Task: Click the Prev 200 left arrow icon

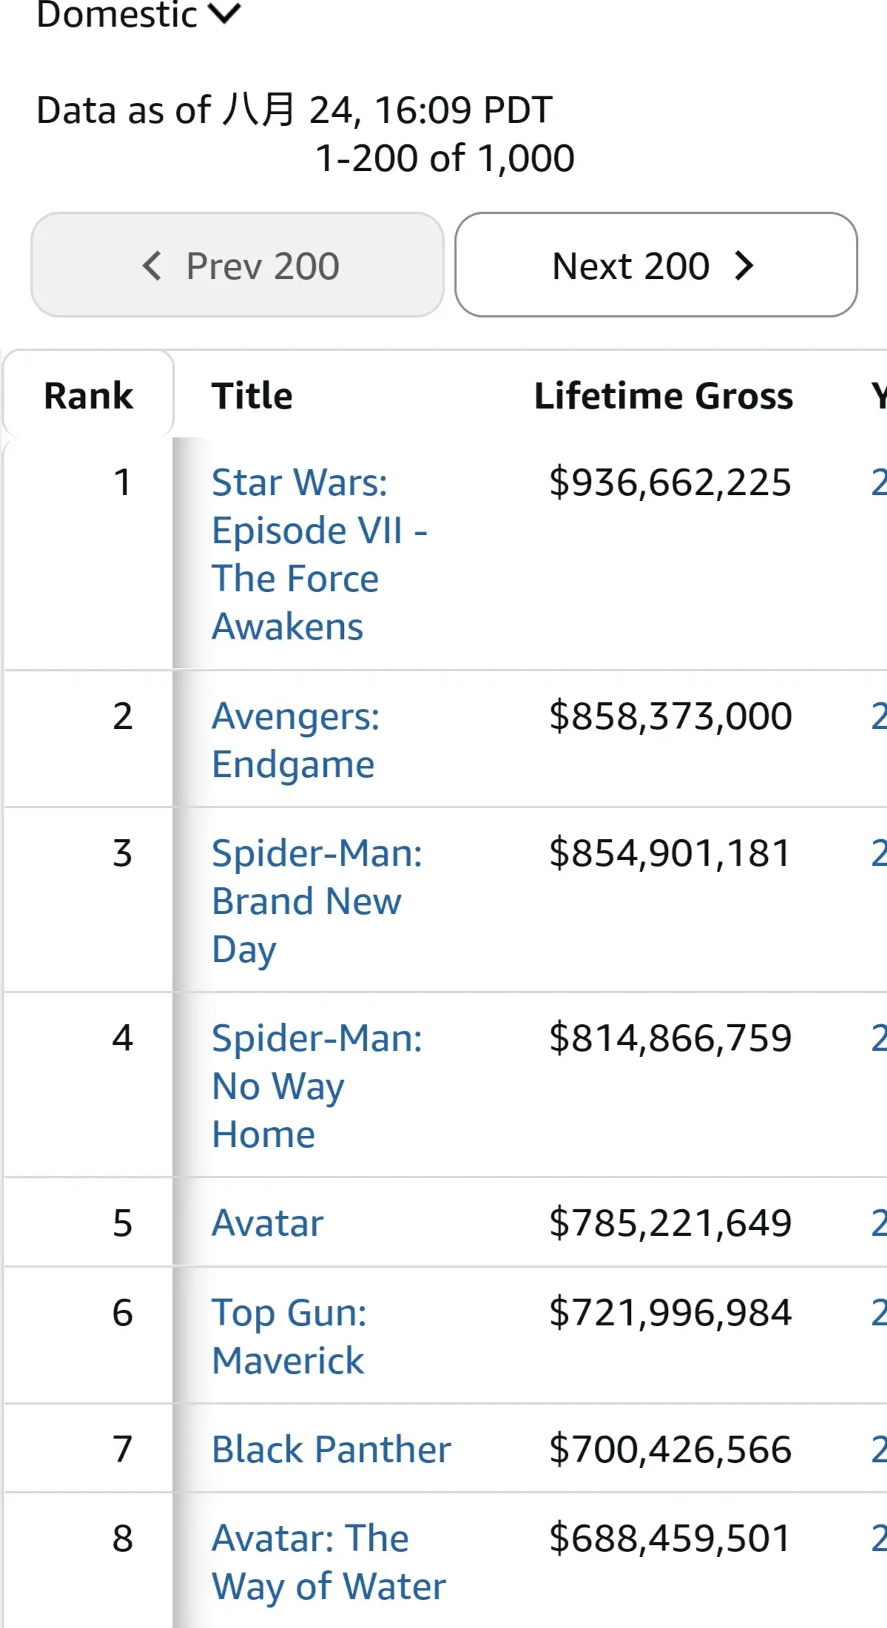Action: point(152,266)
